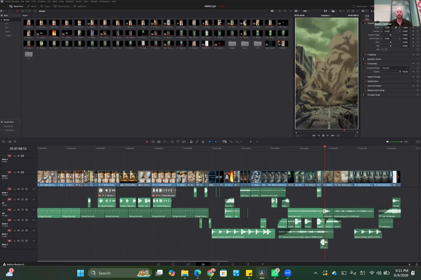The height and width of the screenshot is (280, 421).
Task: Reset the Cropping parameters
Action: [x=418, y=55]
